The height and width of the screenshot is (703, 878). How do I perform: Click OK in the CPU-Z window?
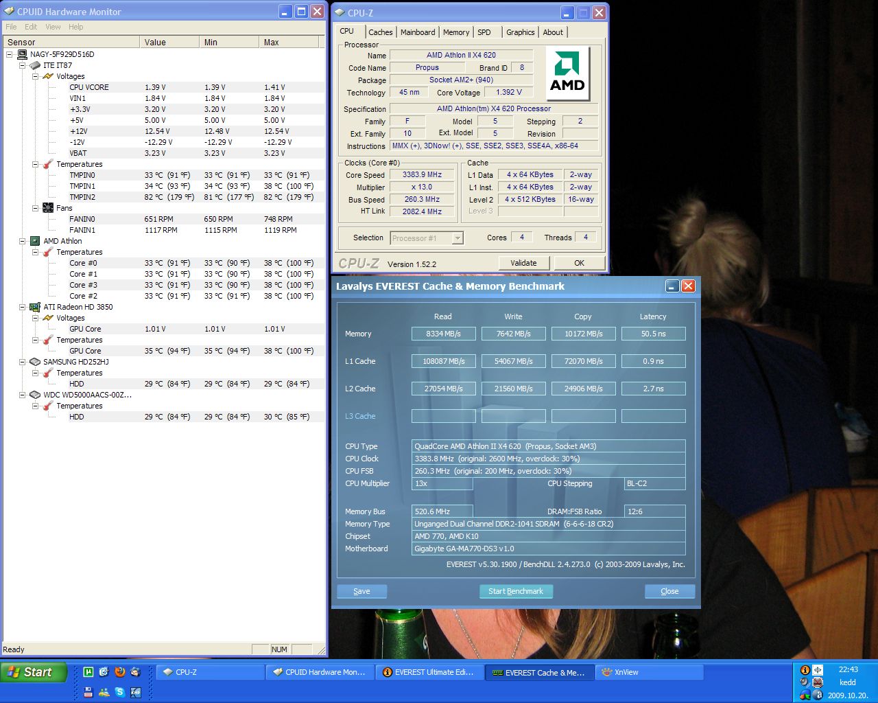click(x=579, y=263)
